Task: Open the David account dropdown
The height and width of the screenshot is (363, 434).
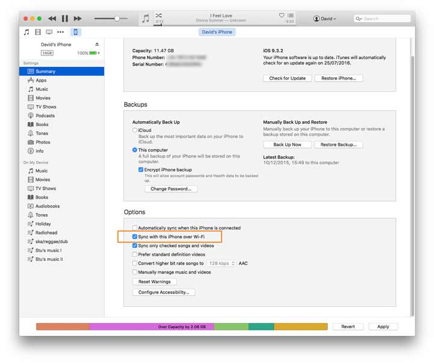Action: point(325,19)
